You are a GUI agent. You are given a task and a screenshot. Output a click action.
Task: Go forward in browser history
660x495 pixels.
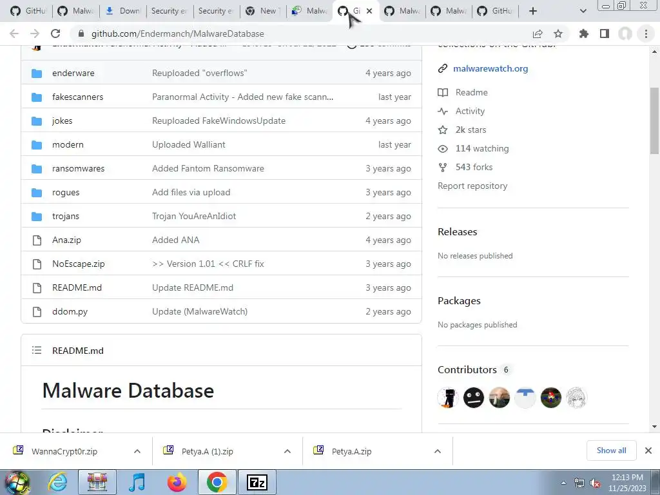pyautogui.click(x=35, y=34)
